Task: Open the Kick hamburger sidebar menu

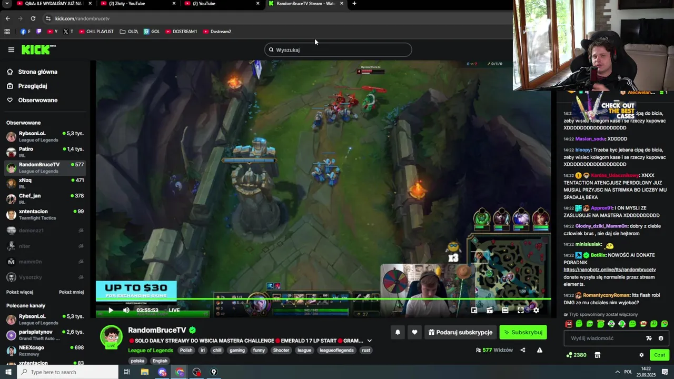Action: [11, 50]
